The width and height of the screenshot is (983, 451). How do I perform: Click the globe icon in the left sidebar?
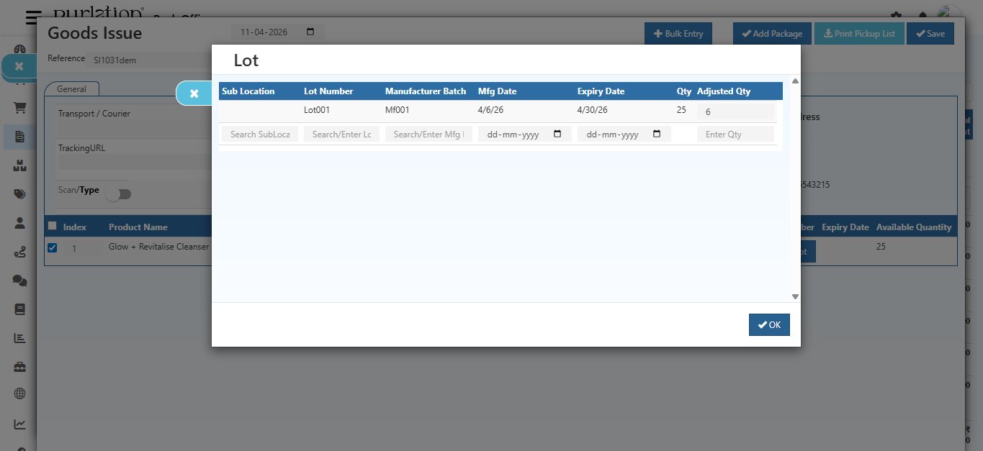pyautogui.click(x=18, y=393)
